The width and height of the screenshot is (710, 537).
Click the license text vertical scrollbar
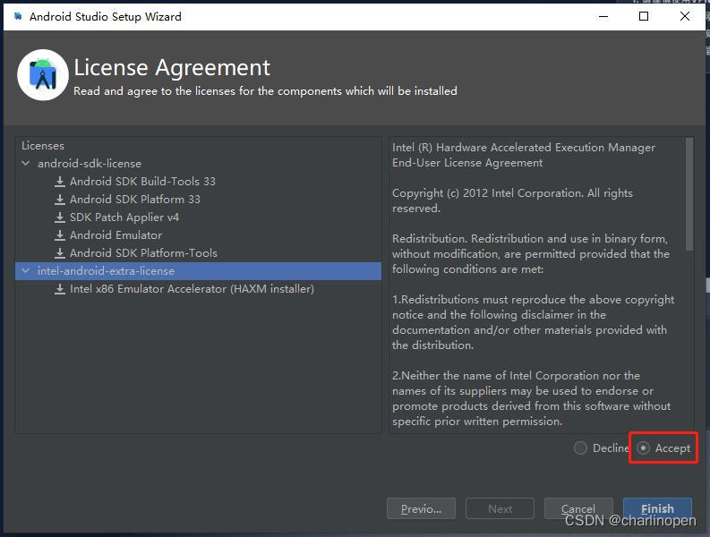pyautogui.click(x=688, y=193)
